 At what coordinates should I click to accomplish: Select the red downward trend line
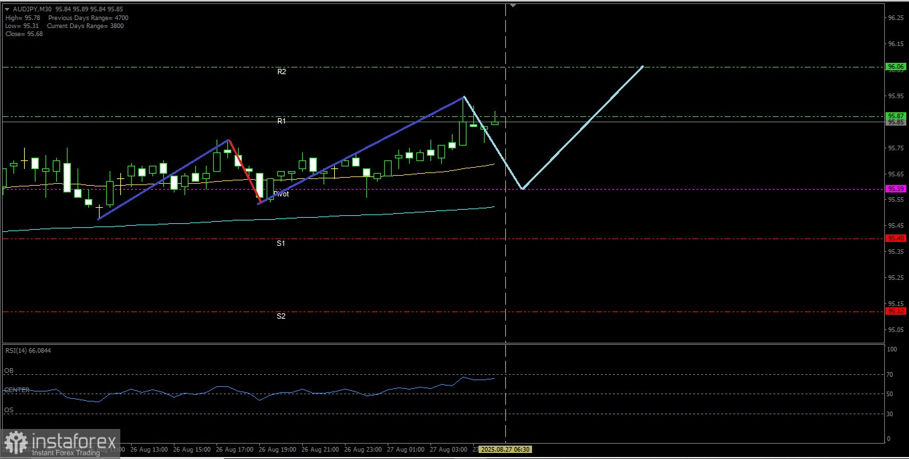244,171
